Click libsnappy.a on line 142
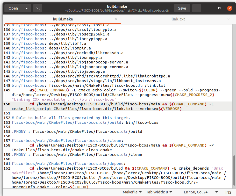Image resolution: width=236 pixels, height=196 pixels. [x=90, y=57]
